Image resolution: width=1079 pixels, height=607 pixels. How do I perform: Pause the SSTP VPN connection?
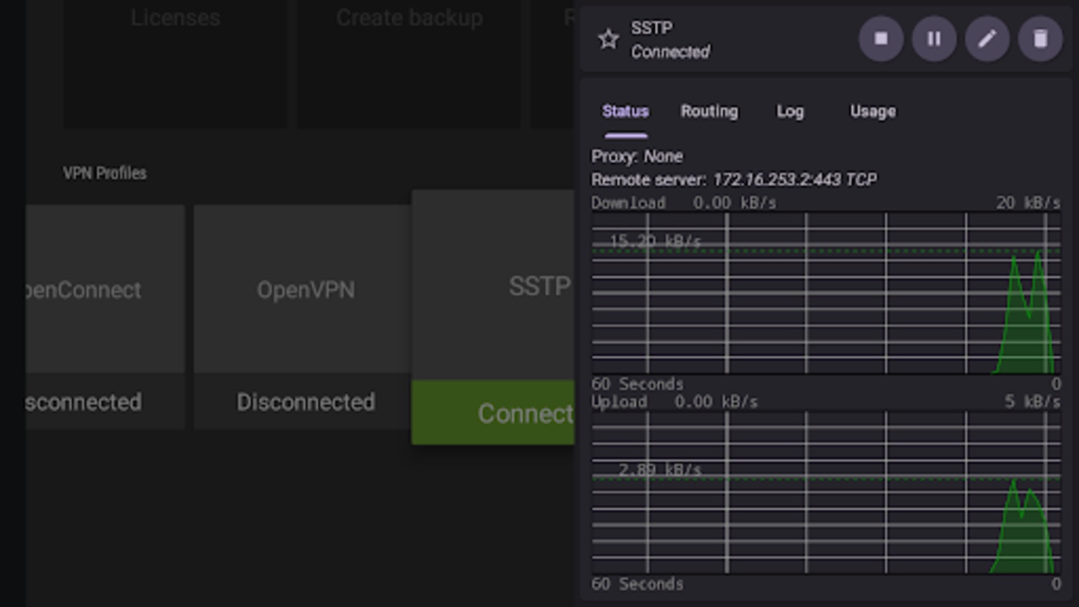pos(934,39)
